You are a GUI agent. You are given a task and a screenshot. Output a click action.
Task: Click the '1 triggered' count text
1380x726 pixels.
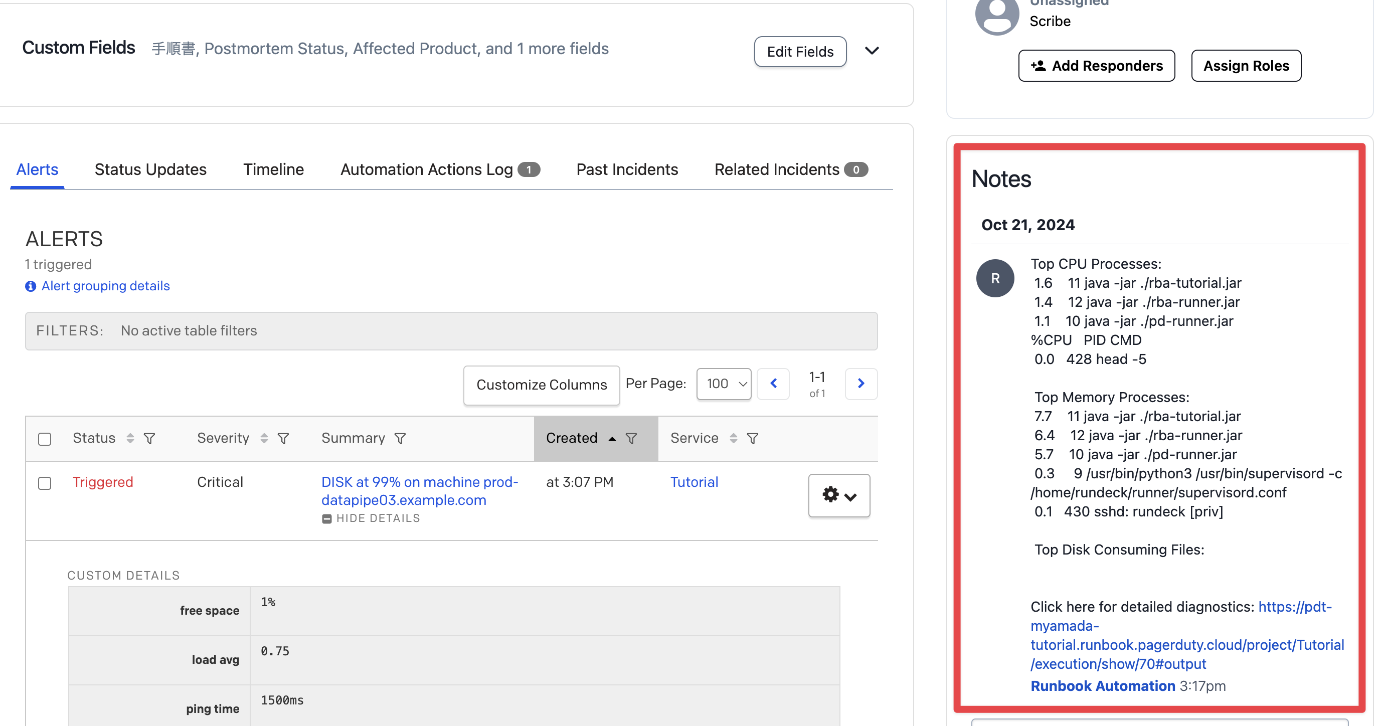click(x=58, y=264)
